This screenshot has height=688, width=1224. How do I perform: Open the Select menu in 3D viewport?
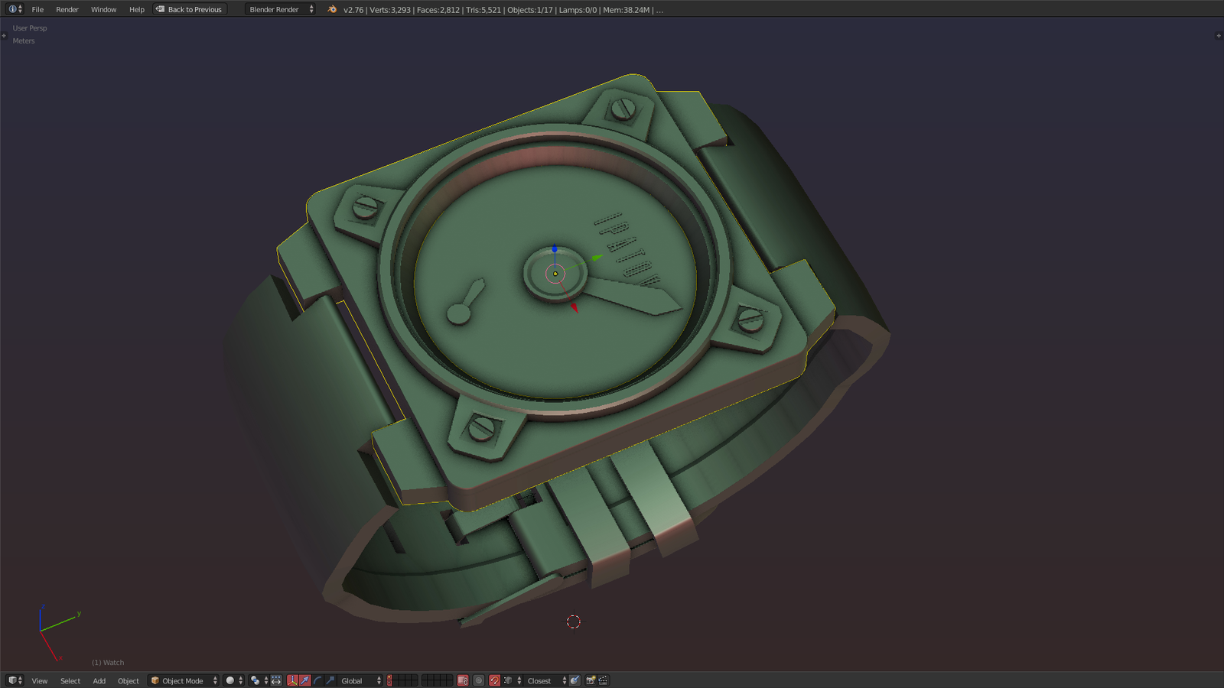(70, 680)
